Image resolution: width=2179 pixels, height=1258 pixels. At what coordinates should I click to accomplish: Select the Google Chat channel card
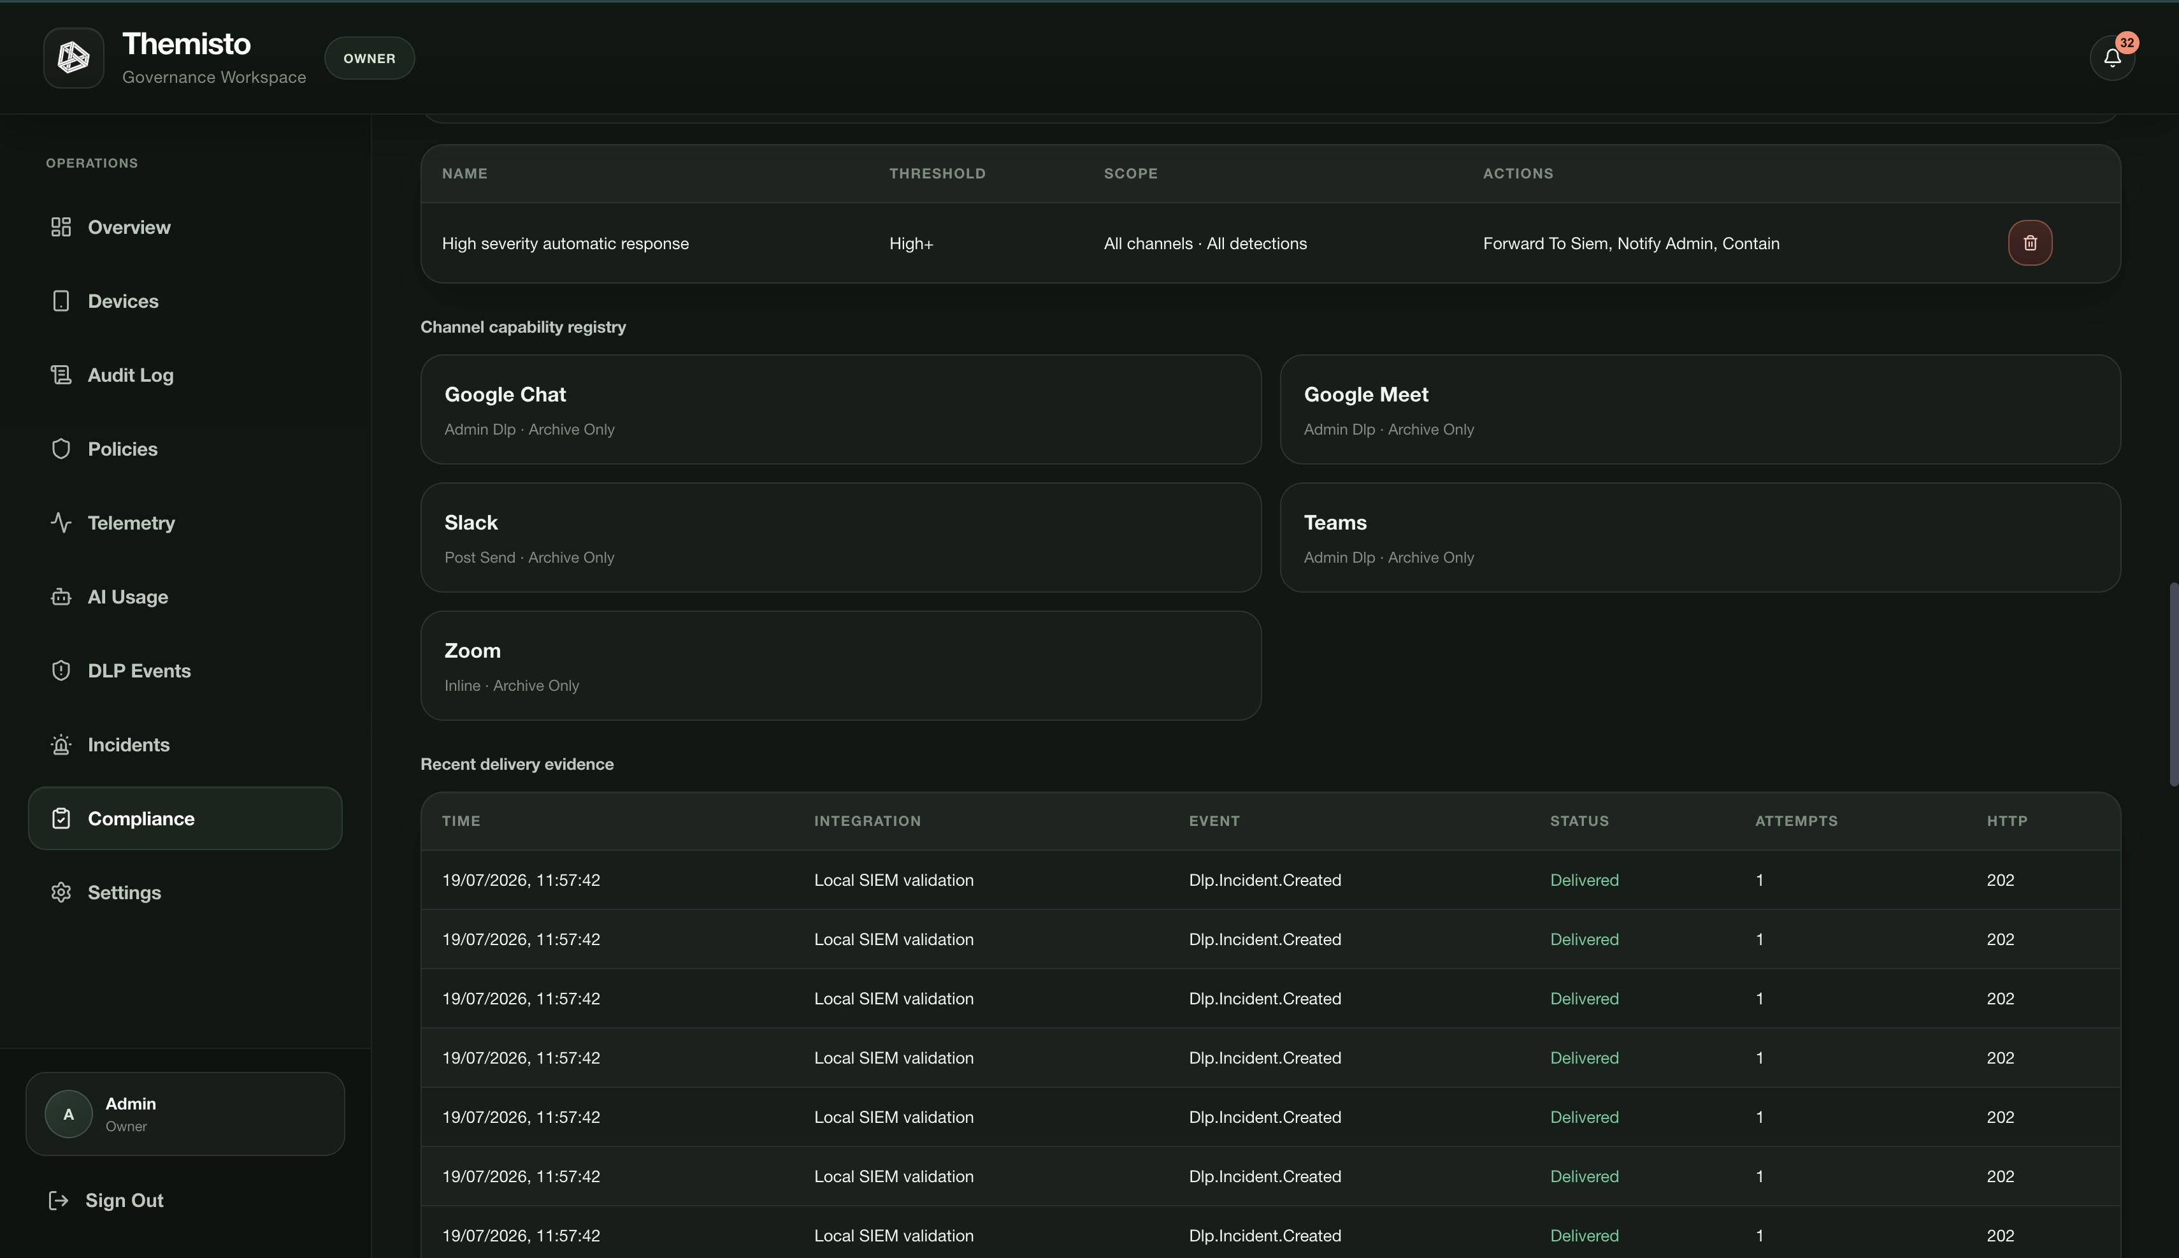[840, 410]
